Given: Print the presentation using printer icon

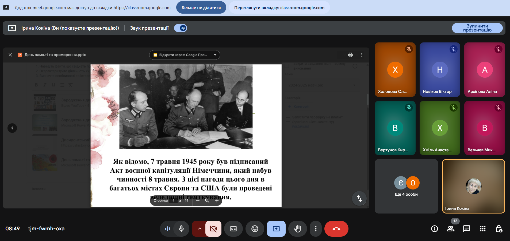Looking at the screenshot, I should (x=350, y=55).
